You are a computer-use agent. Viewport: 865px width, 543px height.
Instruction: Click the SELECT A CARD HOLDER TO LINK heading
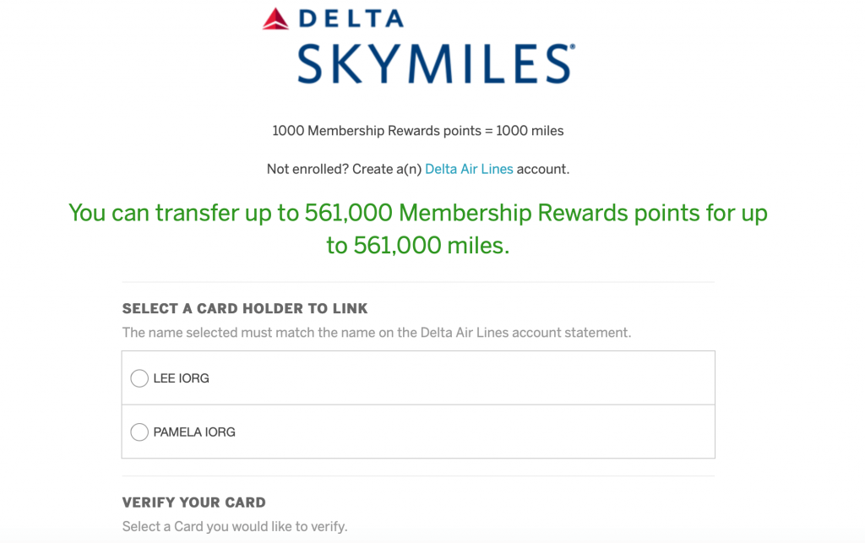245,308
